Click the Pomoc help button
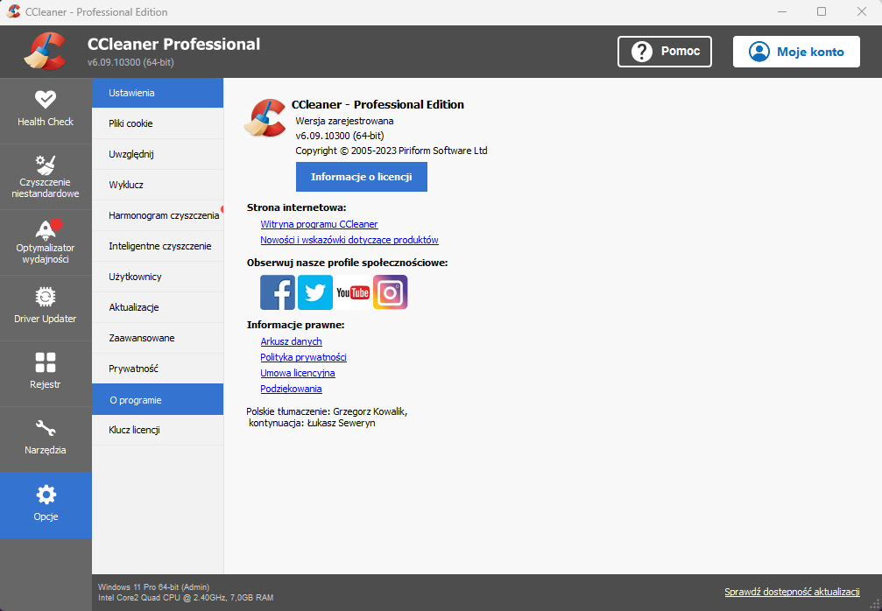 click(x=664, y=52)
